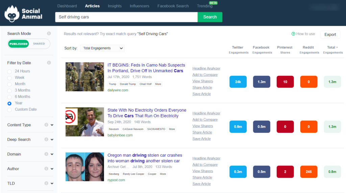Open the State With No Electricity article title
346x193 pixels.
[x=147, y=113]
